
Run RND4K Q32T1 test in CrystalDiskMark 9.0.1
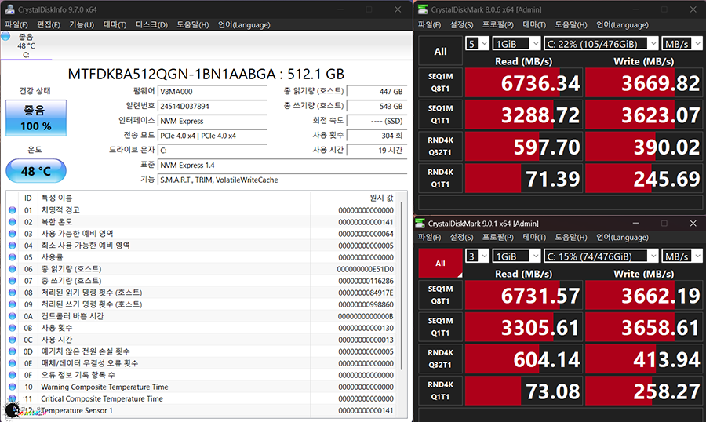pyautogui.click(x=440, y=359)
